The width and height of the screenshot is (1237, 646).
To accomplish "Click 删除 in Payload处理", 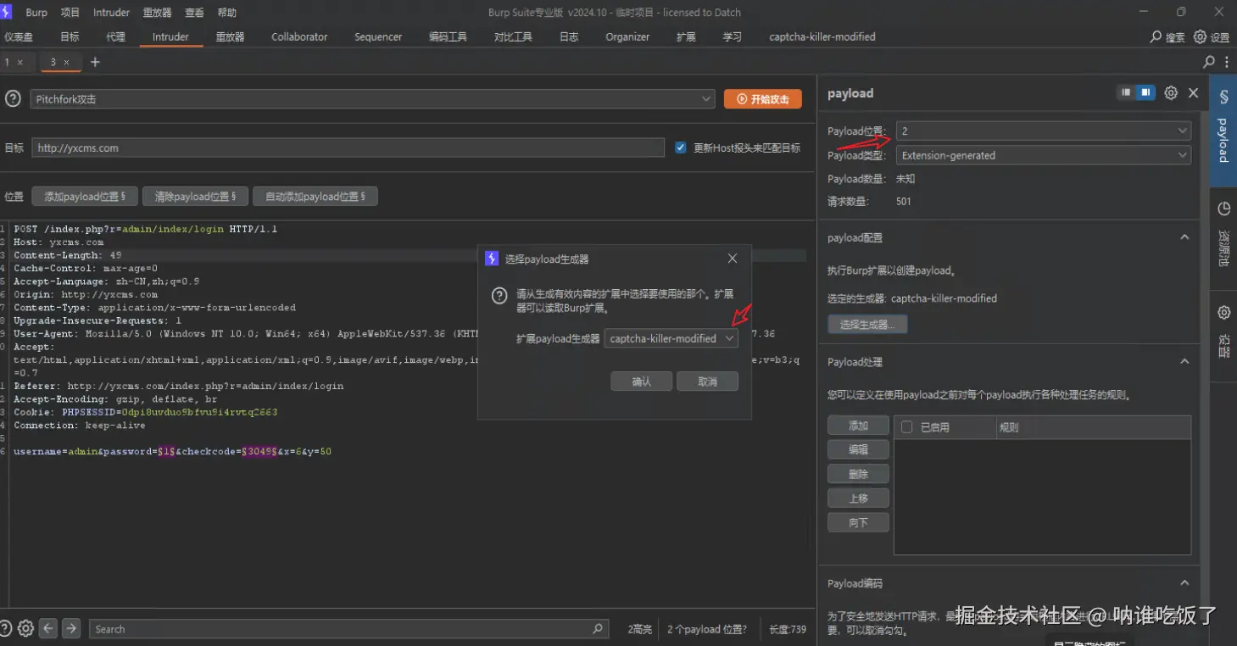I will point(858,474).
